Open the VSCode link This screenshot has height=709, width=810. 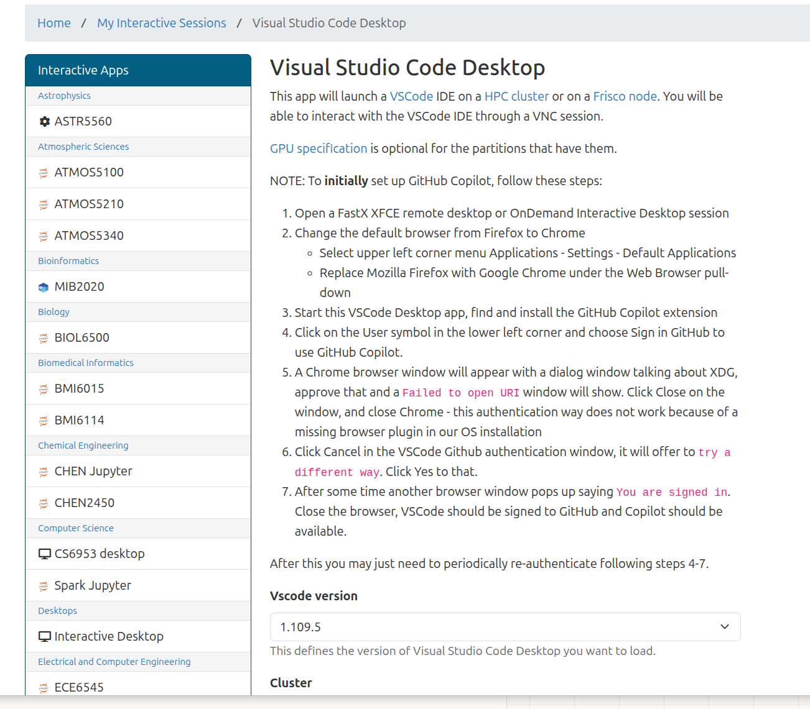(411, 96)
